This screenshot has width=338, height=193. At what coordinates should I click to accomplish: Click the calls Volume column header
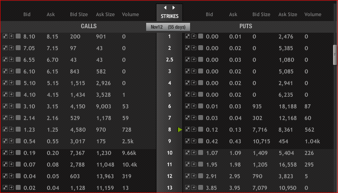(130, 14)
